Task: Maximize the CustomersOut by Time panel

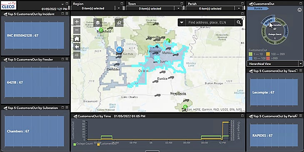Action: click(x=242, y=115)
